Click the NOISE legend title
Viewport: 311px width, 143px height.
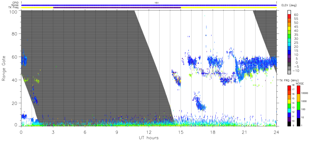(x=300, y=83)
